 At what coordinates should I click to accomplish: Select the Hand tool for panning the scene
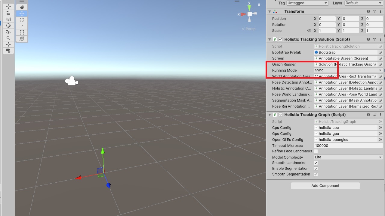click(22, 7)
